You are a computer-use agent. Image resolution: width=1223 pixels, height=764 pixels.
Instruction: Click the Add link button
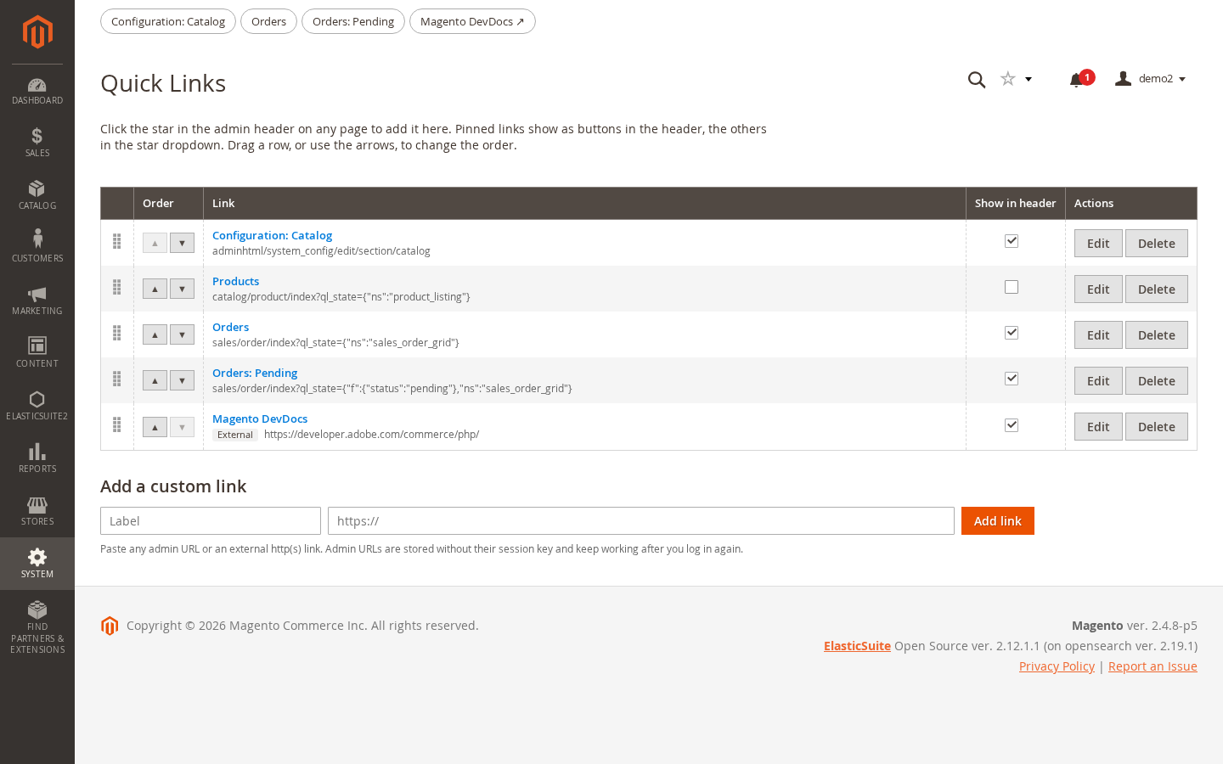pyautogui.click(x=998, y=521)
